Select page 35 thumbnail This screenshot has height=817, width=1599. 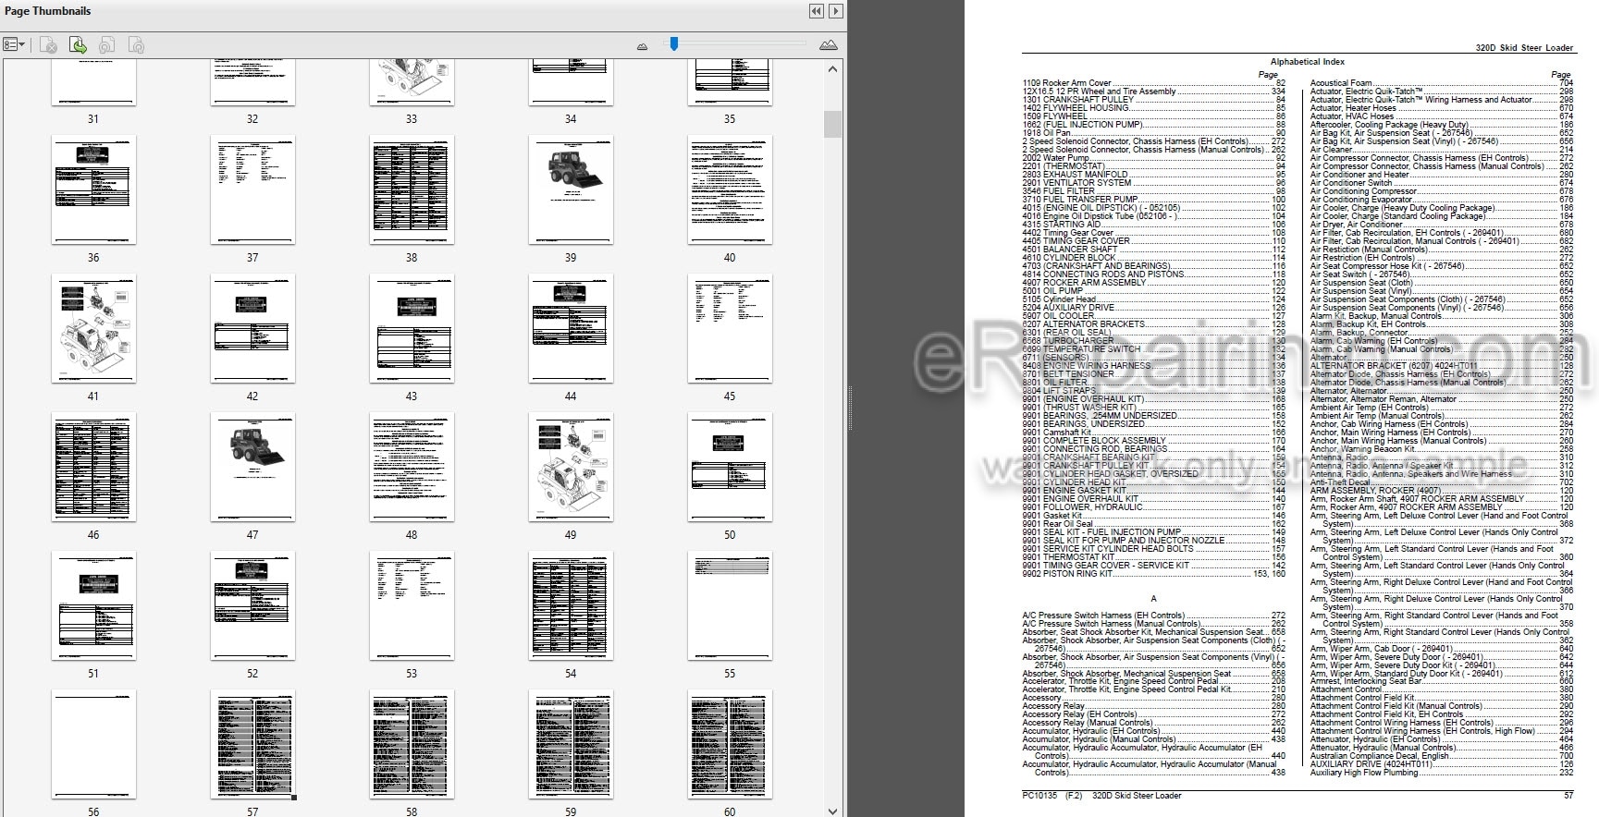[730, 83]
